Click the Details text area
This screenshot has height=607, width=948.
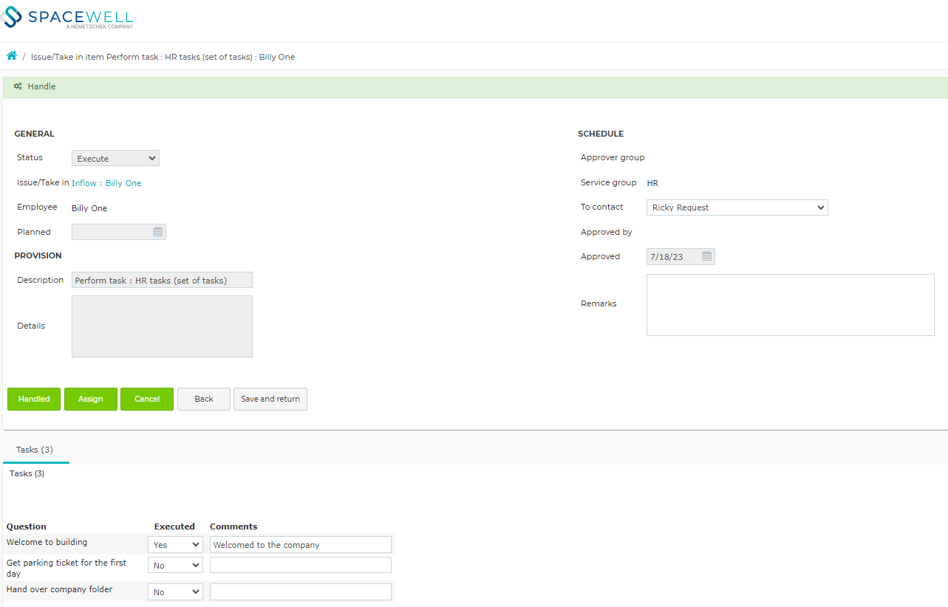coord(162,326)
